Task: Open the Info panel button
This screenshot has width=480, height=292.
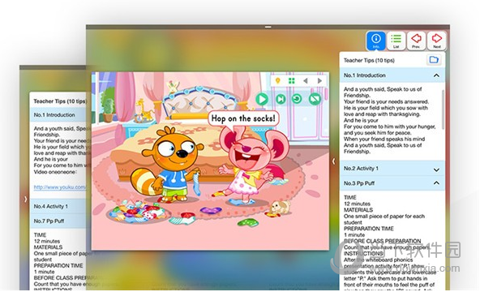Action: point(376,41)
